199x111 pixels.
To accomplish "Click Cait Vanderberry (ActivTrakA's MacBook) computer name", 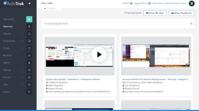I will (144, 82).
